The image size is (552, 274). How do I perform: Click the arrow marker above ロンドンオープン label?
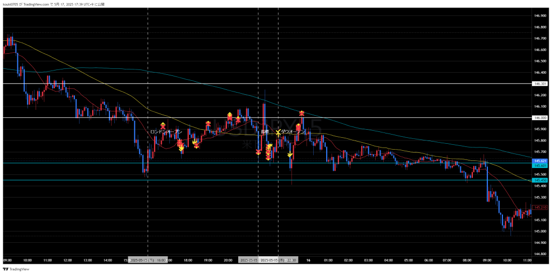coord(163,125)
